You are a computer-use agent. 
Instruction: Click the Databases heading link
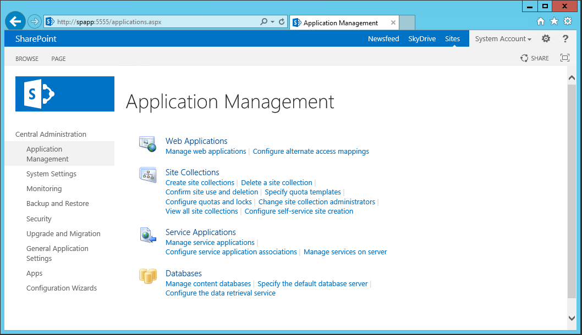point(183,273)
